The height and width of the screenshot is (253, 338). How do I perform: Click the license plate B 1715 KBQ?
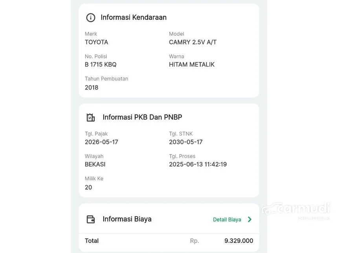pyautogui.click(x=101, y=64)
